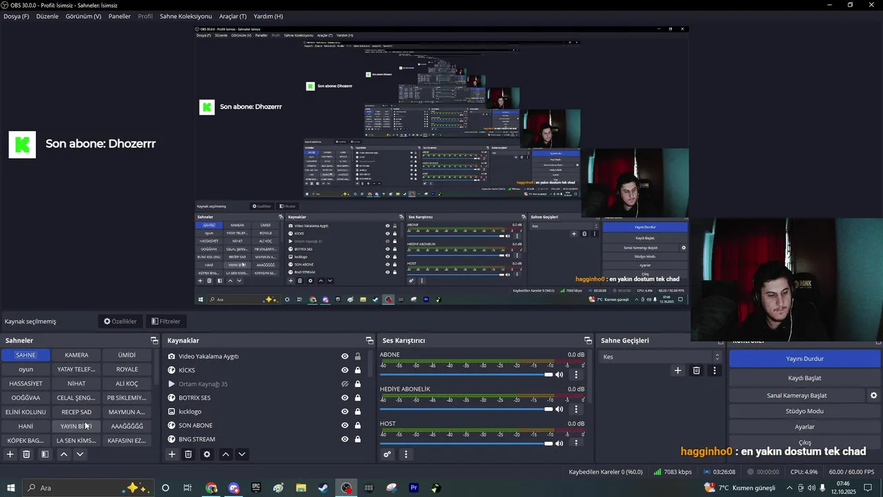Open the Araçlar (T) menu

(x=232, y=16)
